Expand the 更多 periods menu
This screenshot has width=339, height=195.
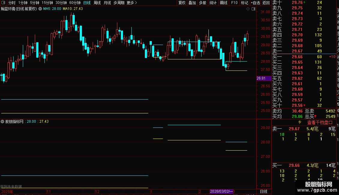coord(132,3)
